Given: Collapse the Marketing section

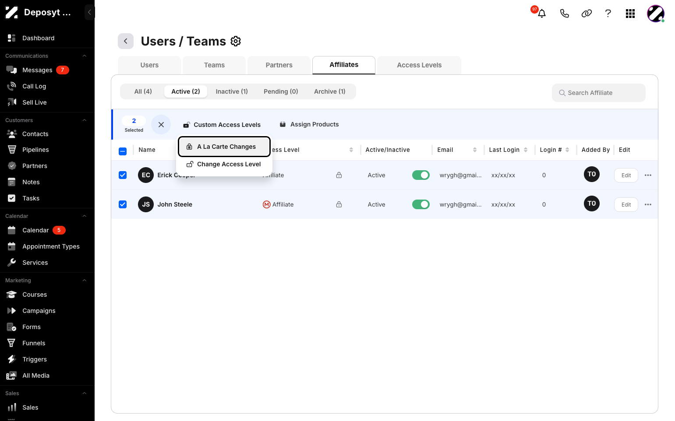Looking at the screenshot, I should [85, 281].
